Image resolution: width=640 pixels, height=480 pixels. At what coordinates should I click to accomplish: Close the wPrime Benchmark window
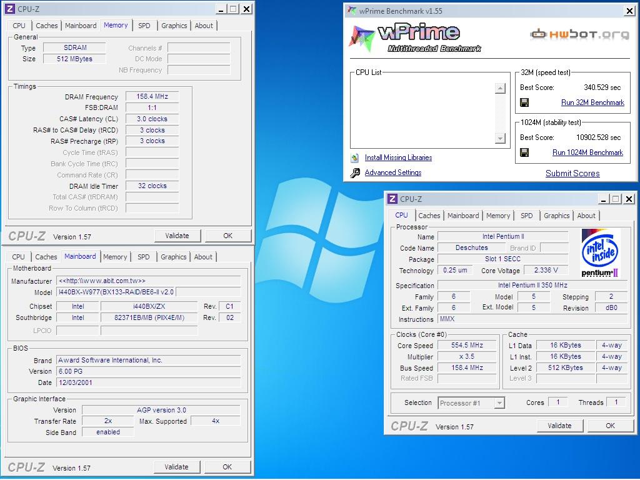[629, 11]
